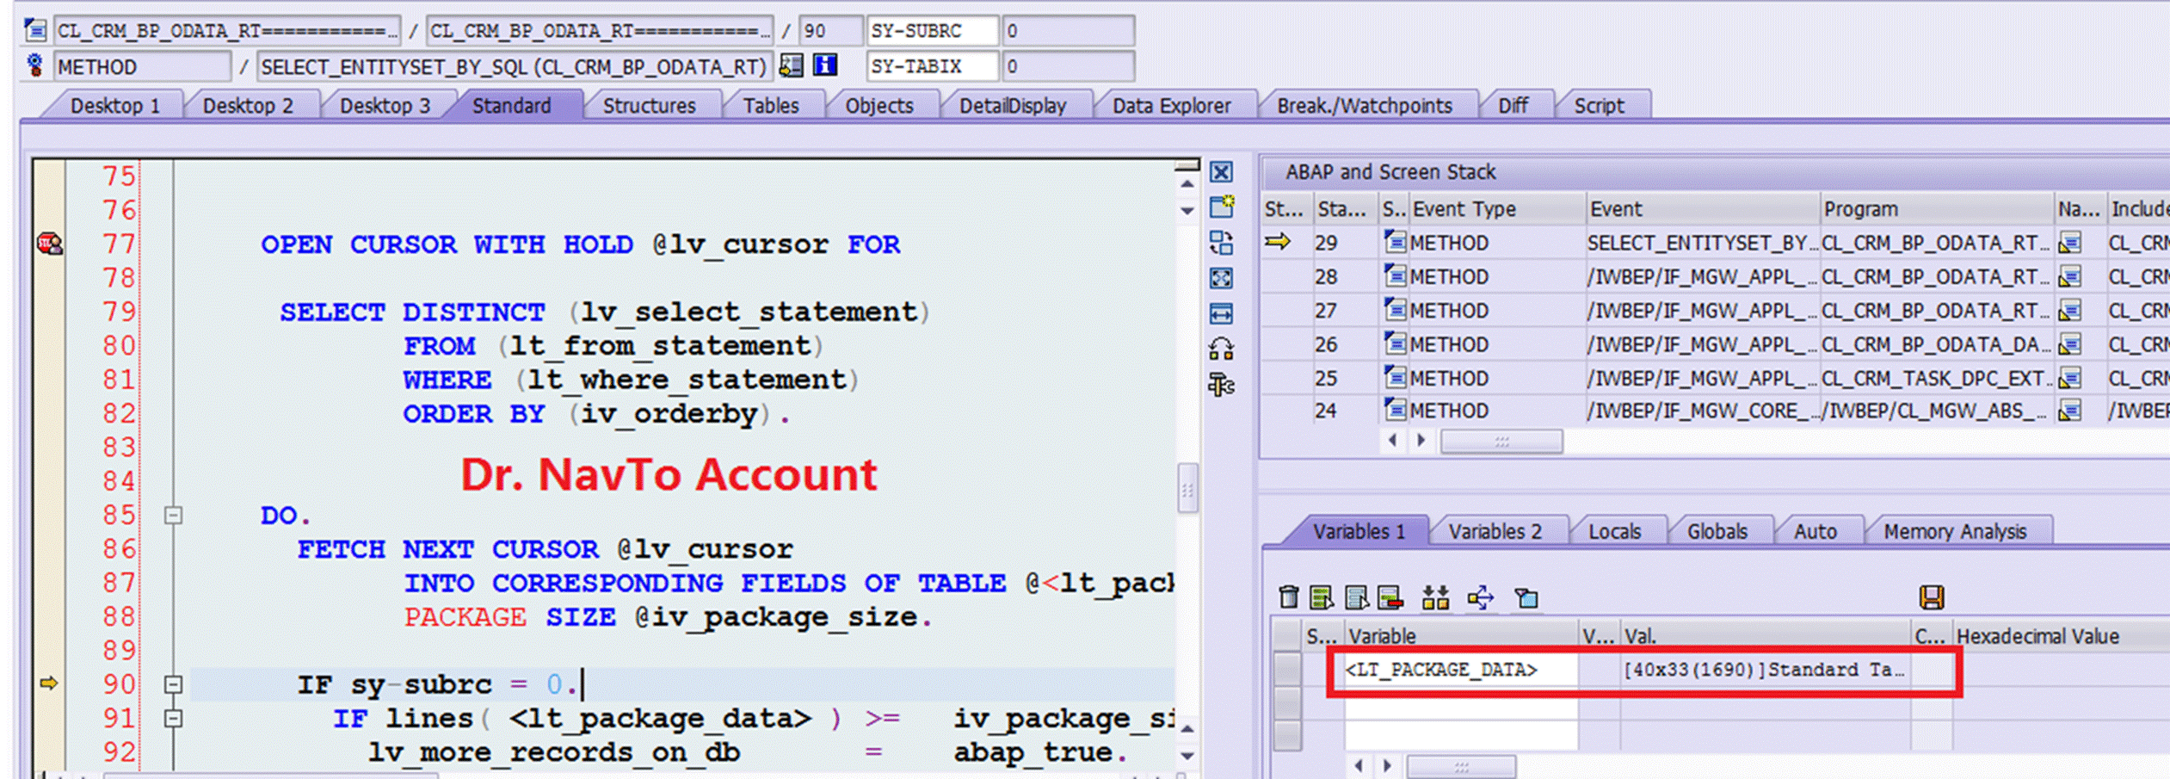Click the stack table scroll-right arrow
Viewport: 2170px width, 779px height.
(x=1421, y=441)
